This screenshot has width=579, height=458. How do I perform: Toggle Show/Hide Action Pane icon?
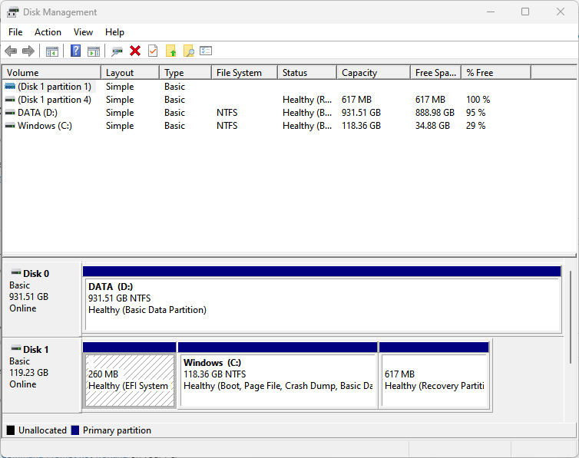(x=93, y=51)
